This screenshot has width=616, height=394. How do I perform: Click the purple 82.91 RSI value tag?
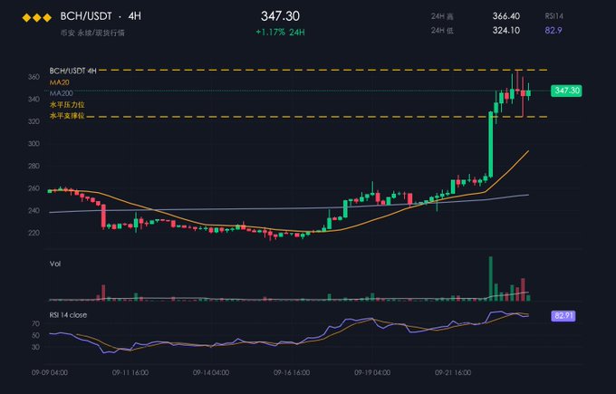click(563, 316)
